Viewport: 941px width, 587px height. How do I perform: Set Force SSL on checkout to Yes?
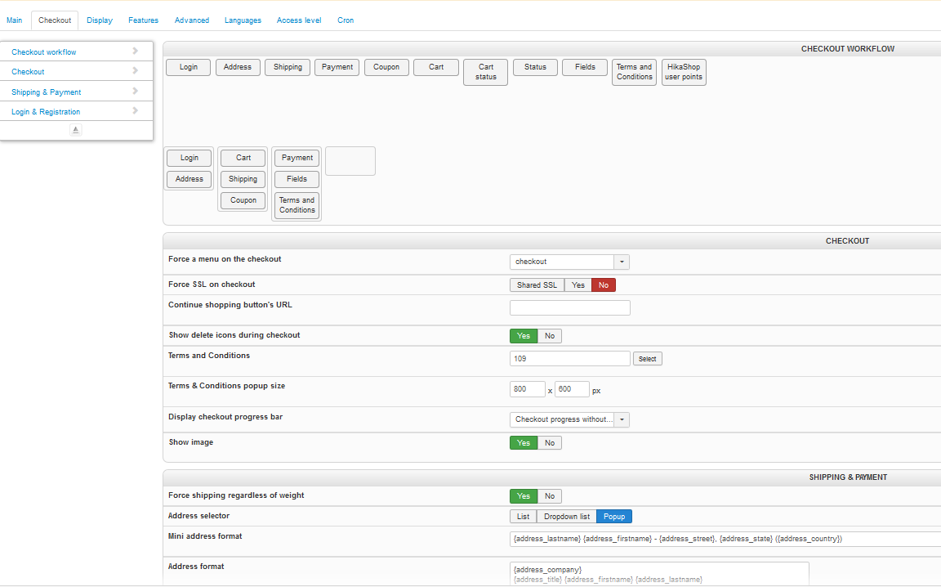tap(578, 285)
